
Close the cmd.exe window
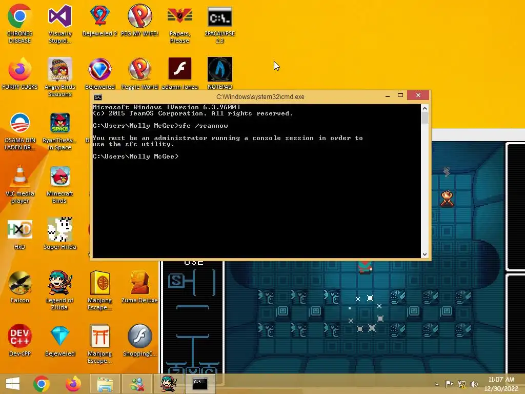[418, 95]
